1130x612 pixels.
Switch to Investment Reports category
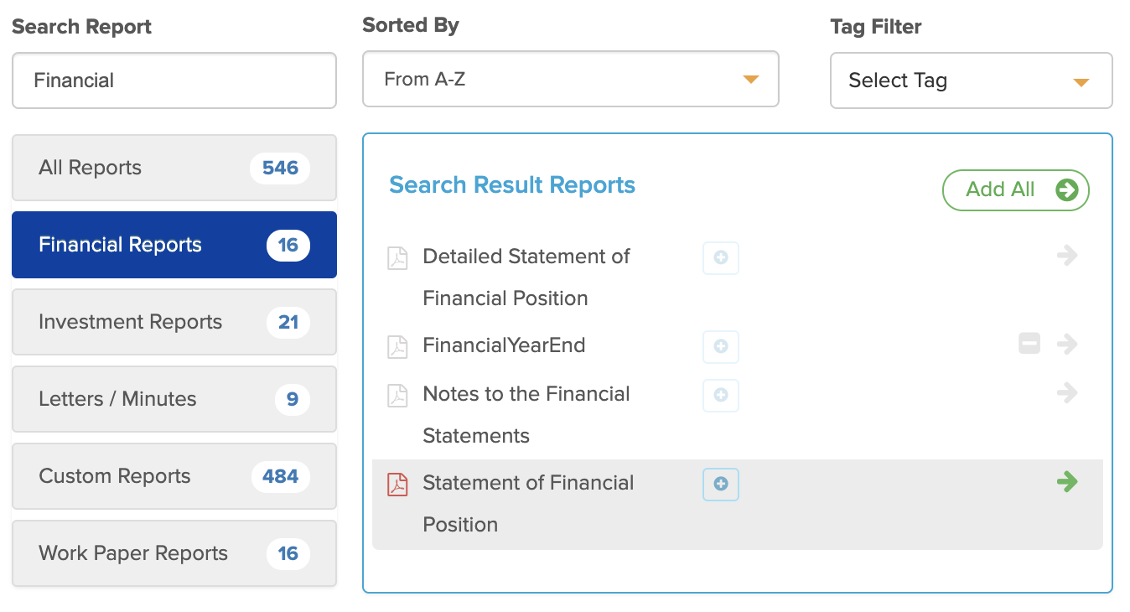tap(174, 322)
